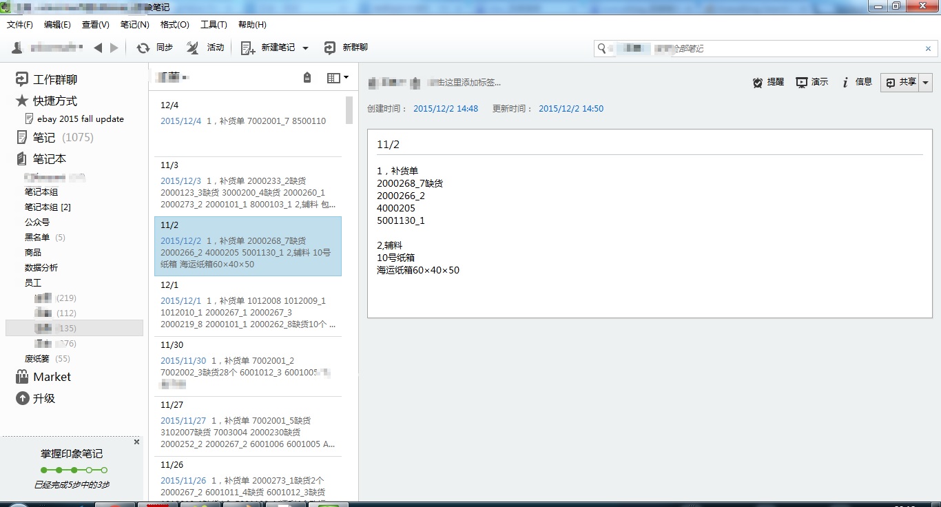Click the navigate forward arrow
The height and width of the screenshot is (507, 941).
point(114,48)
